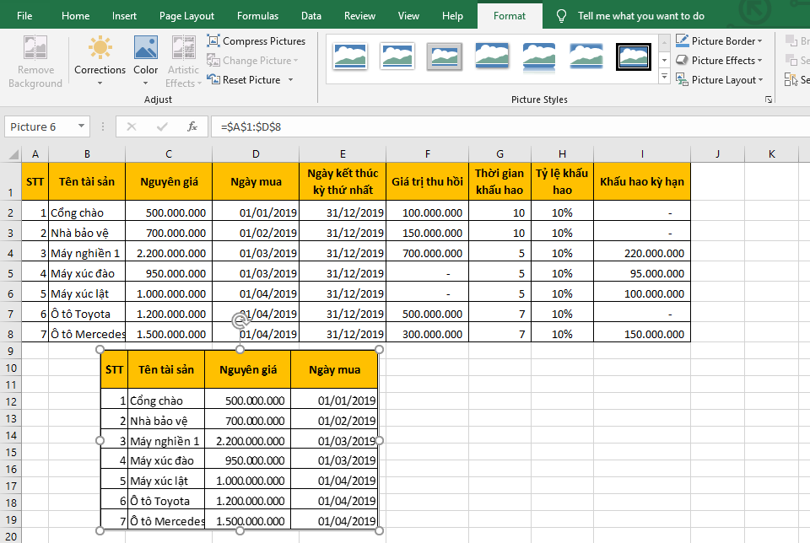Click Compress Pictures in the Adjust group
This screenshot has width=810, height=543.
point(256,40)
